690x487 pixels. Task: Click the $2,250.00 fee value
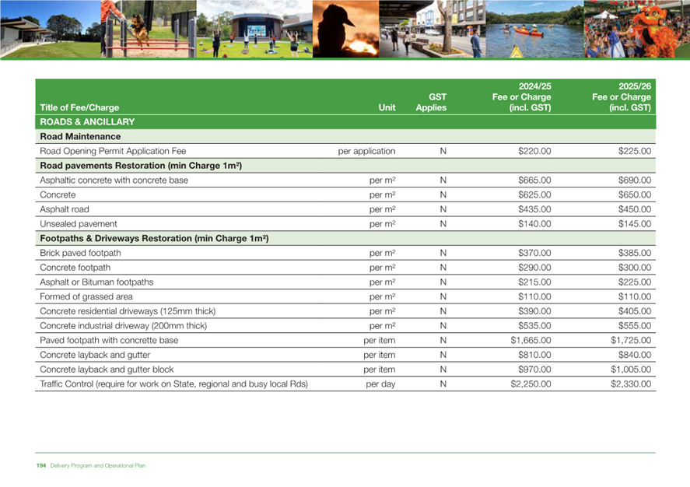531,384
